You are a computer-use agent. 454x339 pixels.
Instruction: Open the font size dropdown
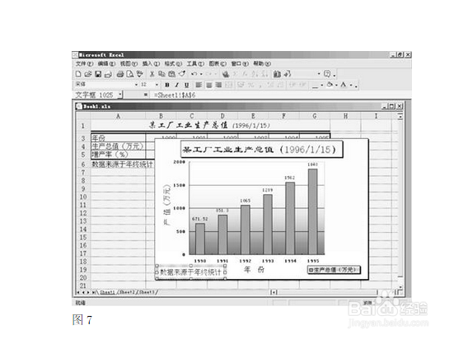(157, 85)
